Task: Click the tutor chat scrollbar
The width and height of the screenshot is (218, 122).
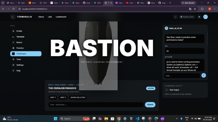Action: (x=207, y=39)
